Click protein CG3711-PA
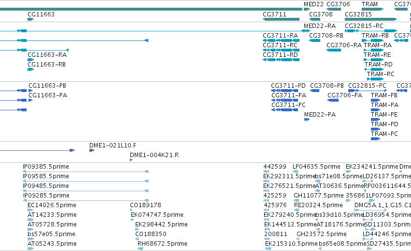Screen dimensions: 411x251 click(x=289, y=95)
